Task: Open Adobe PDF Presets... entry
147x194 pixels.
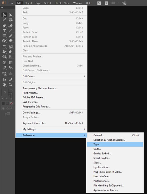Action: [52, 97]
